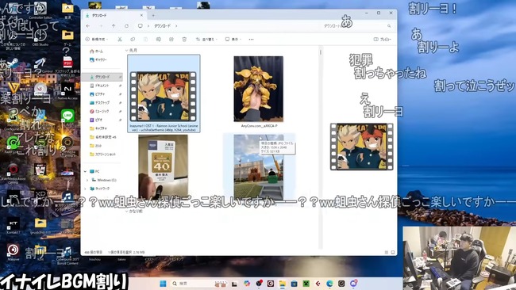Screen dimensions: 516x290
Task: Click the Paste icon in the toolbar
Action: (145, 39)
